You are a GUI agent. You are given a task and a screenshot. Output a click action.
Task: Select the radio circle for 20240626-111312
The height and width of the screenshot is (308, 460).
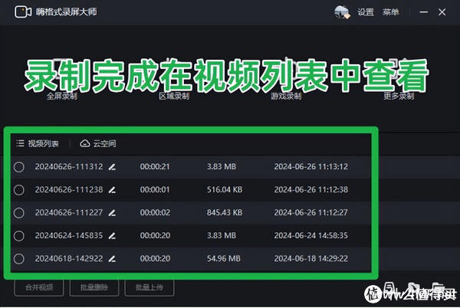pos(19,166)
